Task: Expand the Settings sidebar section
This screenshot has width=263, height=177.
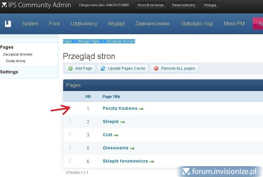Action: coord(9,72)
